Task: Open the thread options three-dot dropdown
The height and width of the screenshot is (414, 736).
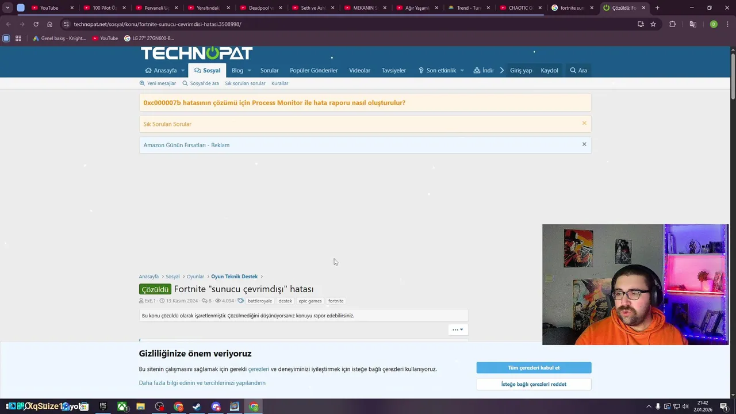Action: coord(458,329)
